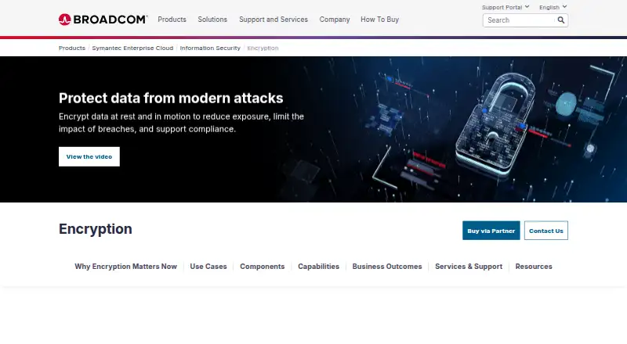Open the Products menu
The height and width of the screenshot is (344, 627).
pyautogui.click(x=172, y=20)
